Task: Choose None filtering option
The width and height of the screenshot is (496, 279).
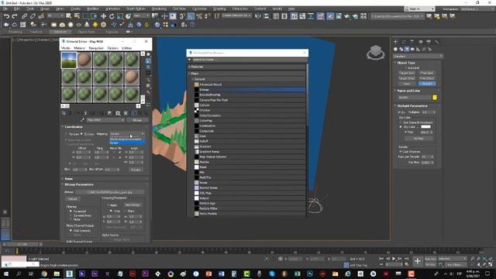Action: coord(71,219)
